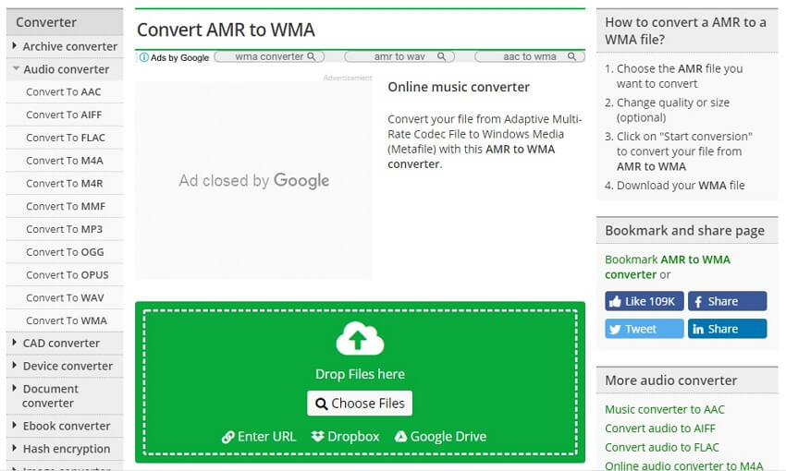This screenshot has height=471, width=786.
Task: Open the Convert audio to AIFF link
Action: coord(659,429)
